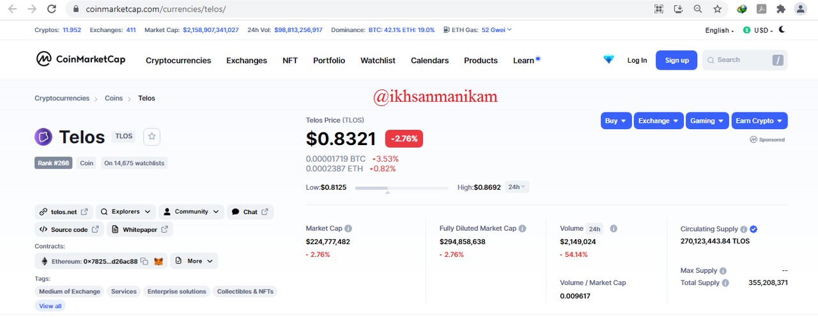818x317 pixels.
Task: Click the install/download icon in address bar
Action: (x=679, y=9)
